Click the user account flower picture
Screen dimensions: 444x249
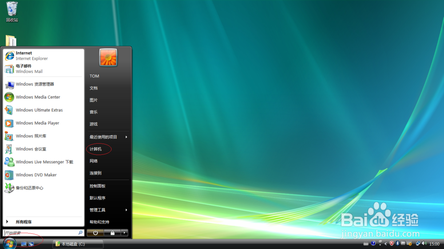point(108,58)
